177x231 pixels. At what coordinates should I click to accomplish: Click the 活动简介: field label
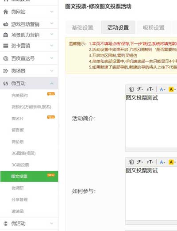[x=84, y=119]
